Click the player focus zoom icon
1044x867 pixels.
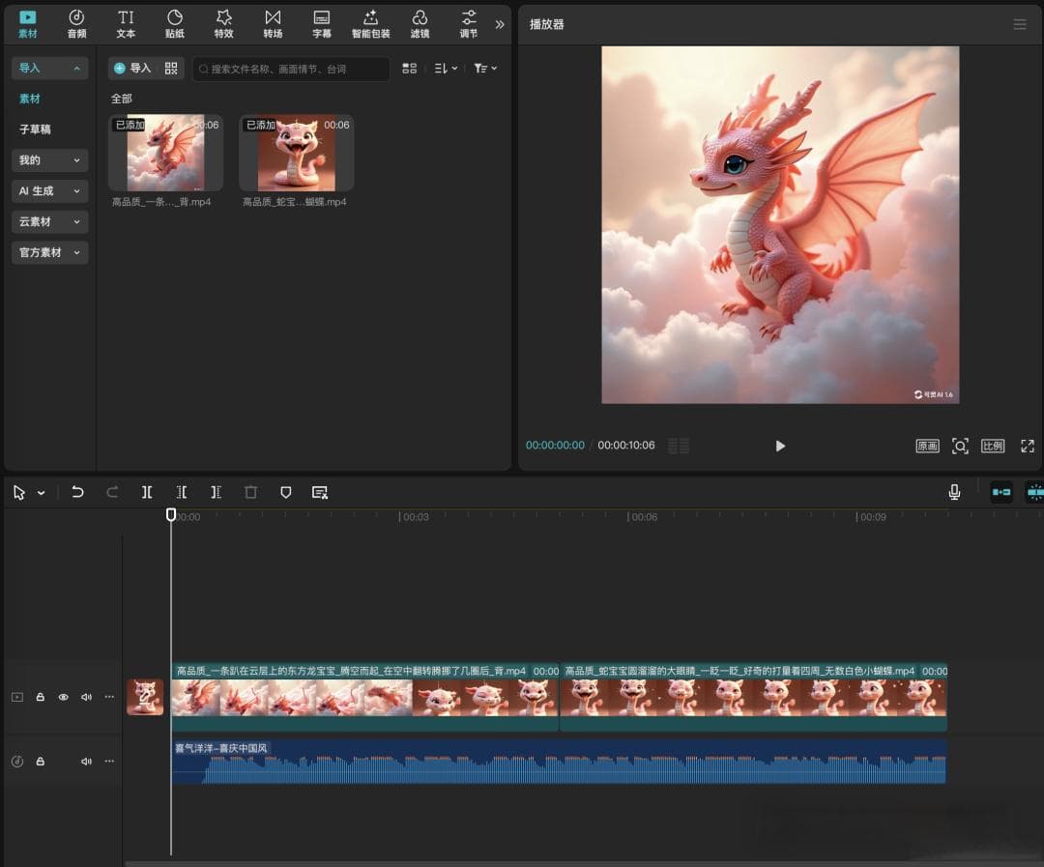click(960, 446)
